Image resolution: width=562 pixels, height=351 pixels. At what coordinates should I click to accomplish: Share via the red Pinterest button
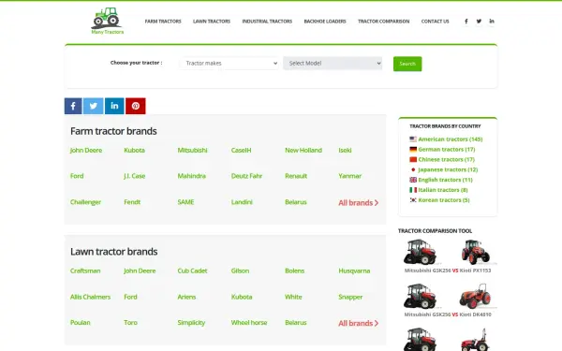[136, 106]
